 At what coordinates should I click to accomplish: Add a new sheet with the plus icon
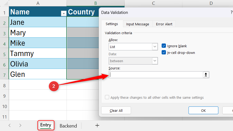point(97,125)
